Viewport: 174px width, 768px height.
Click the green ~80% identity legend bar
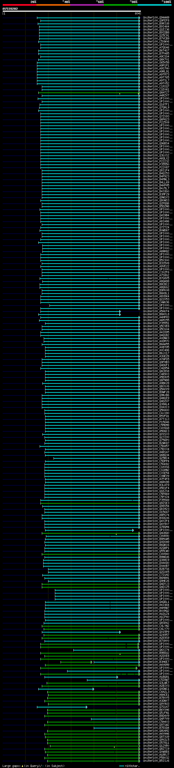pyautogui.click(x=121, y=5)
